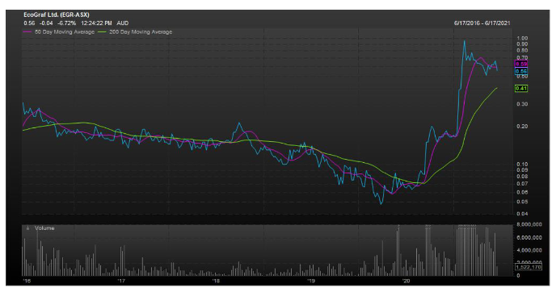Screen dimensions: 556x292
Task: Click the 0.08 price axis label
Action: pos(522,177)
